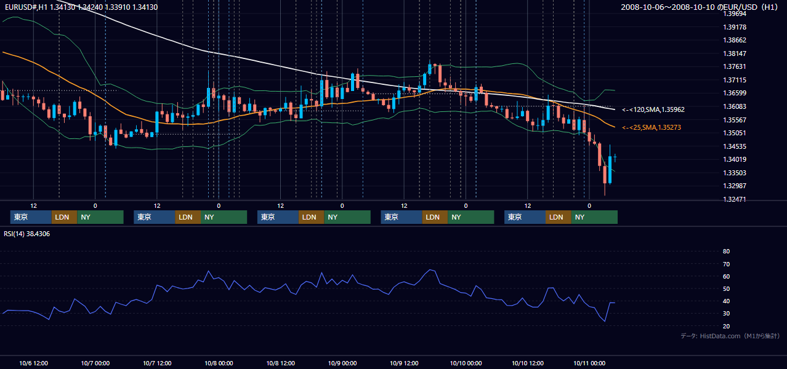Click the 10/8 12:00 time axis label
Screen dimensions: 787x369
pyautogui.click(x=281, y=363)
